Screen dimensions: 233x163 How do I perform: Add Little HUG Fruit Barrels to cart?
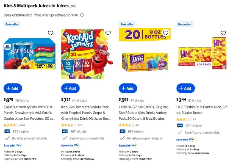coord(128,88)
